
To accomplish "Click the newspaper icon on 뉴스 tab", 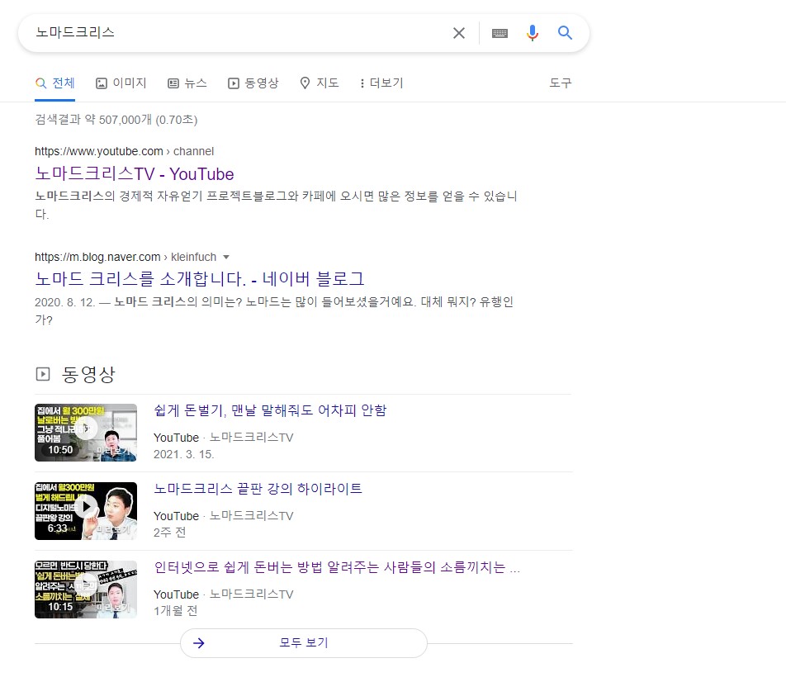I will click(173, 83).
